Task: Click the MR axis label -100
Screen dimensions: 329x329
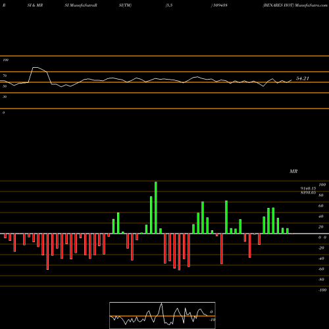Action: (322, 290)
